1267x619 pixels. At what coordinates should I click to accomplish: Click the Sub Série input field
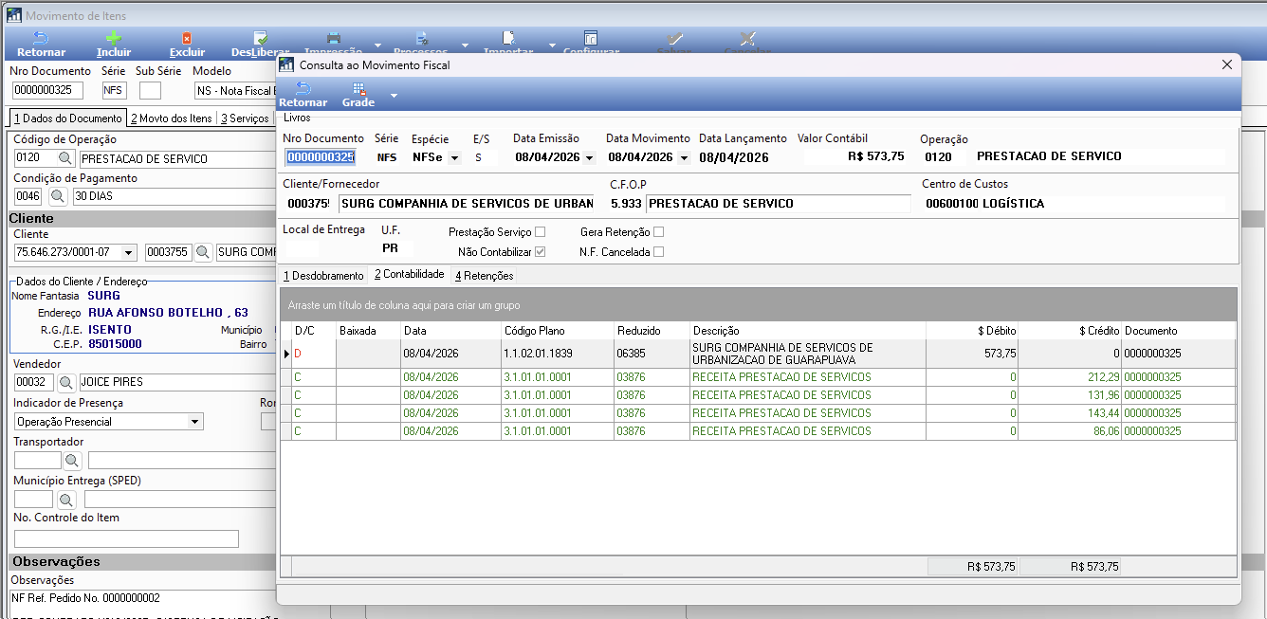pos(150,91)
